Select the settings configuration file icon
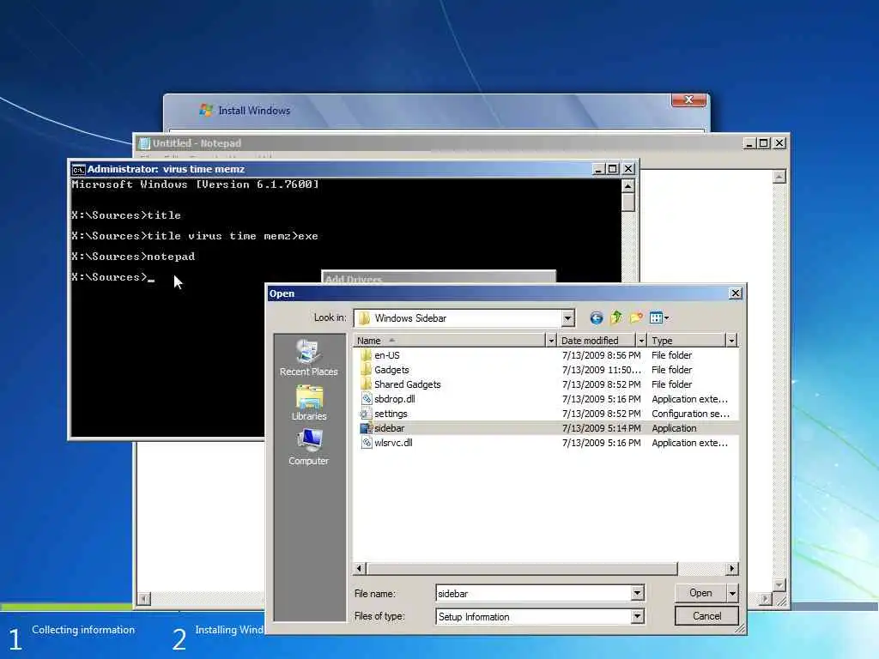Image resolution: width=879 pixels, height=659 pixels. [x=366, y=414]
